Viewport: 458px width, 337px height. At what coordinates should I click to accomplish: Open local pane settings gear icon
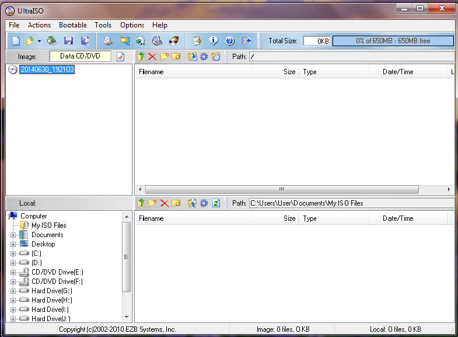[x=204, y=203]
